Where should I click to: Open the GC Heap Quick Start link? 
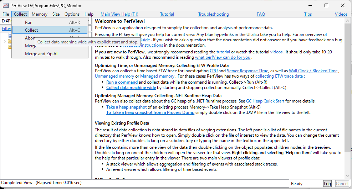(x=265, y=101)
